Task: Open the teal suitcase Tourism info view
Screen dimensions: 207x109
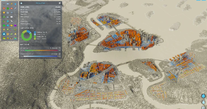Action: point(8,21)
